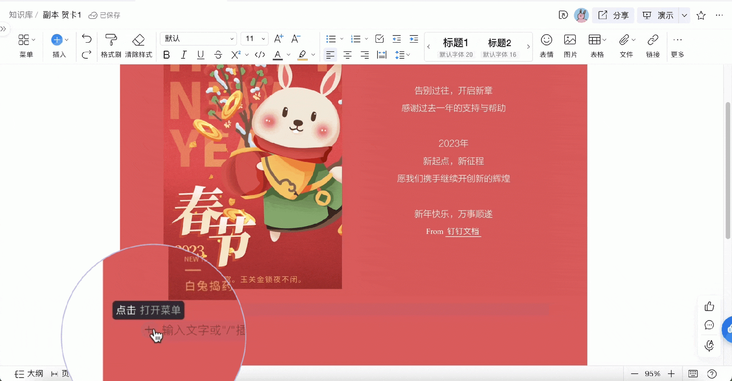
Task: Toggle bold formatting
Action: click(x=166, y=55)
